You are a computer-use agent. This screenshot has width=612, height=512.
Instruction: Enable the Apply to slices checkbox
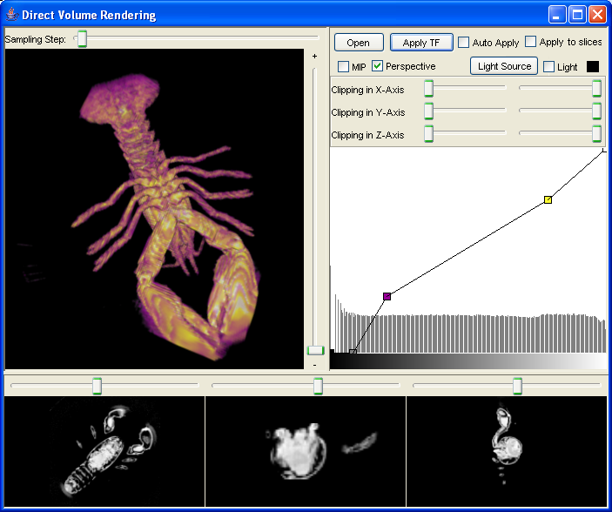pos(530,42)
